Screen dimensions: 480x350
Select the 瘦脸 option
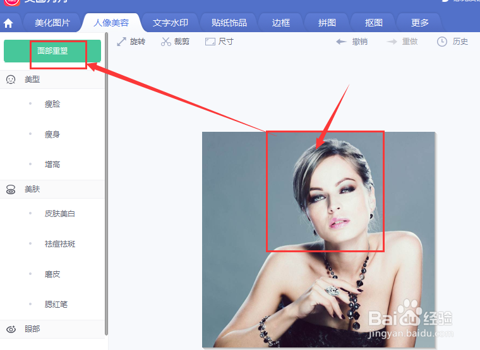click(52, 104)
